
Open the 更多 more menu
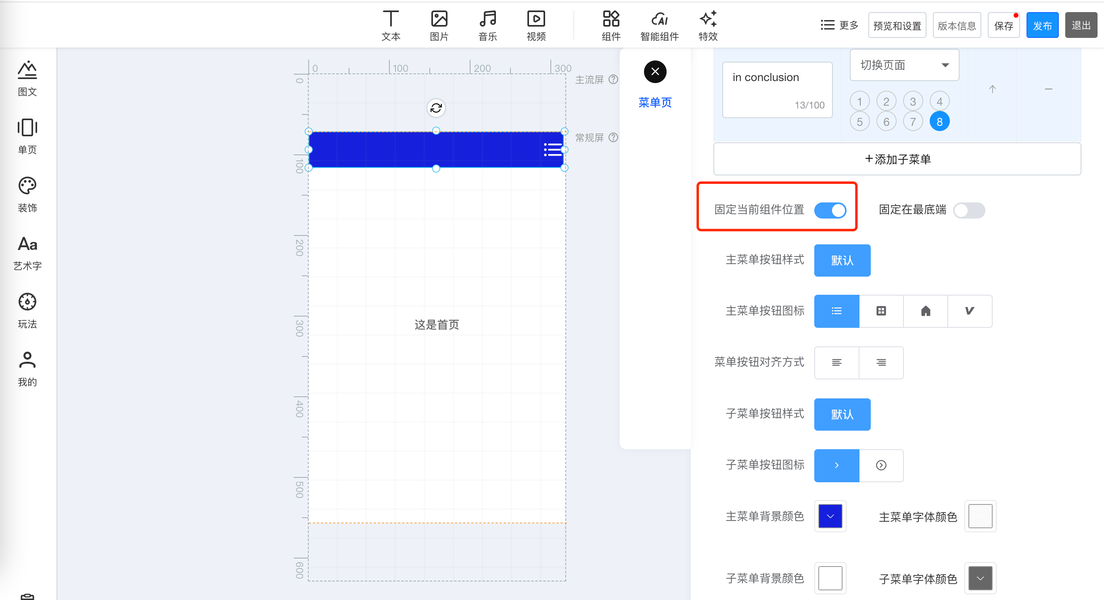click(839, 25)
